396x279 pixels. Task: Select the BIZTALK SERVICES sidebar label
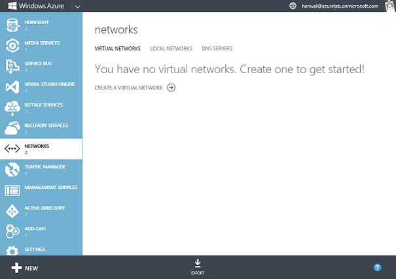(x=44, y=105)
